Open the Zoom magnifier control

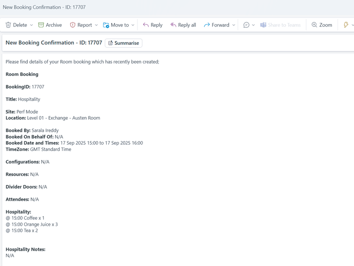(x=322, y=25)
